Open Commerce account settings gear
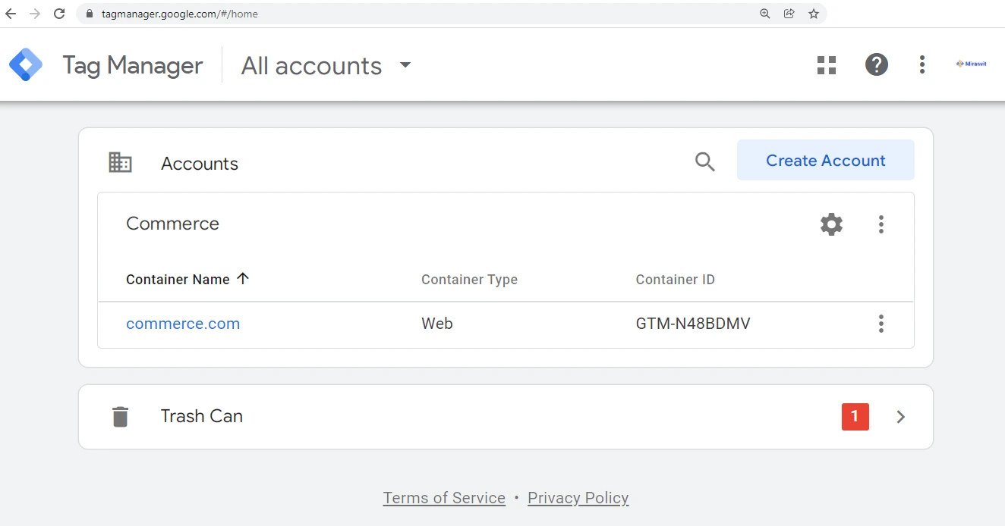The image size is (1005, 526). tap(831, 224)
